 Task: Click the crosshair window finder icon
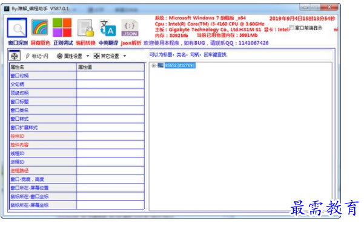coord(15,56)
